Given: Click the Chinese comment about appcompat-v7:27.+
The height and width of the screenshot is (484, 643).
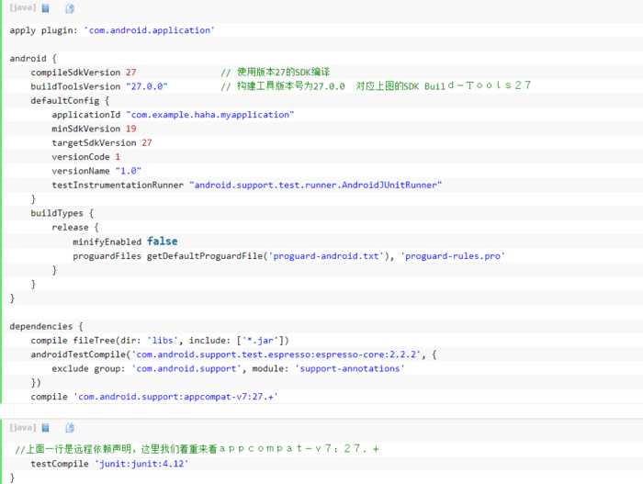Looking at the screenshot, I should pos(197,449).
